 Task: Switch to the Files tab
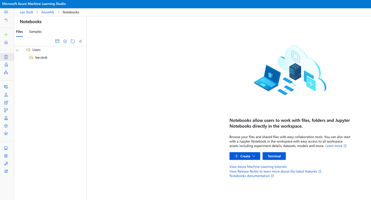[19, 31]
